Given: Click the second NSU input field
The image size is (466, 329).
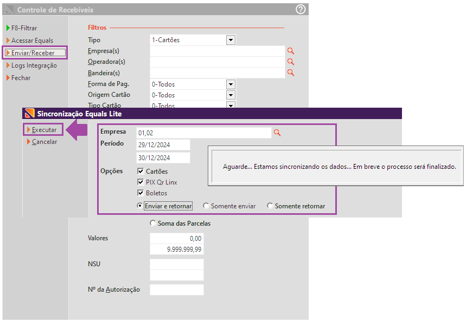Looking at the screenshot, I should 176,275.
